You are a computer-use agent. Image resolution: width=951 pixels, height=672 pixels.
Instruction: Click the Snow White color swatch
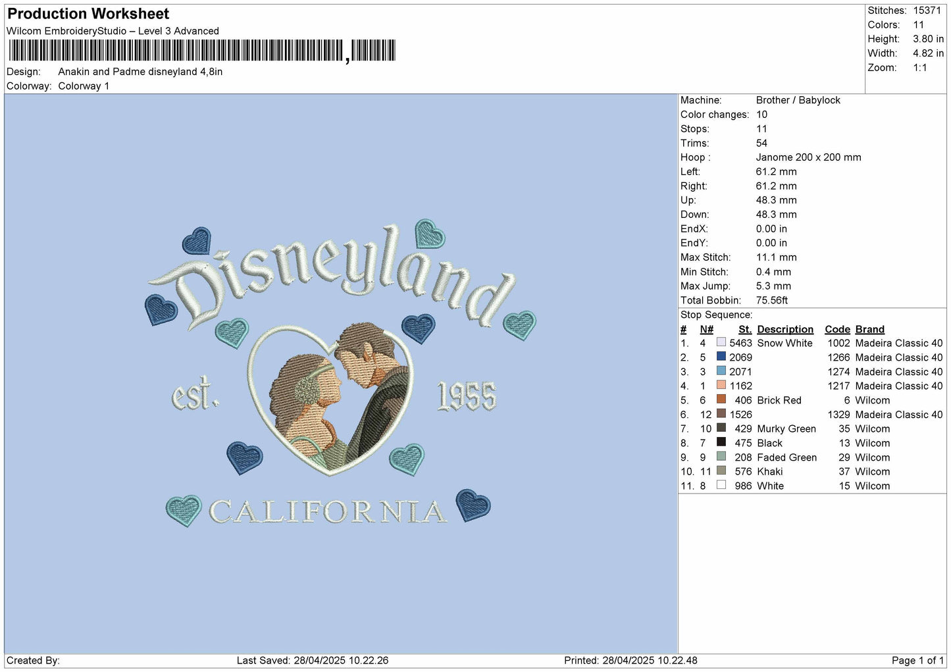pos(721,342)
